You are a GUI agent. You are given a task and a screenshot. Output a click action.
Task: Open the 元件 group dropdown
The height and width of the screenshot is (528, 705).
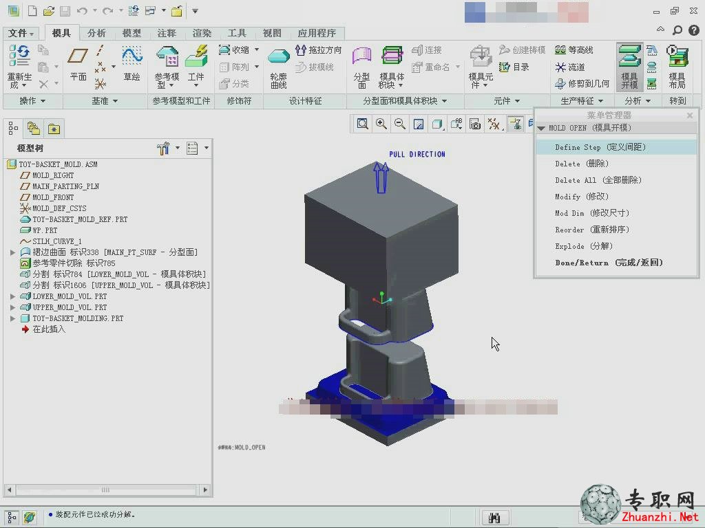click(x=507, y=101)
